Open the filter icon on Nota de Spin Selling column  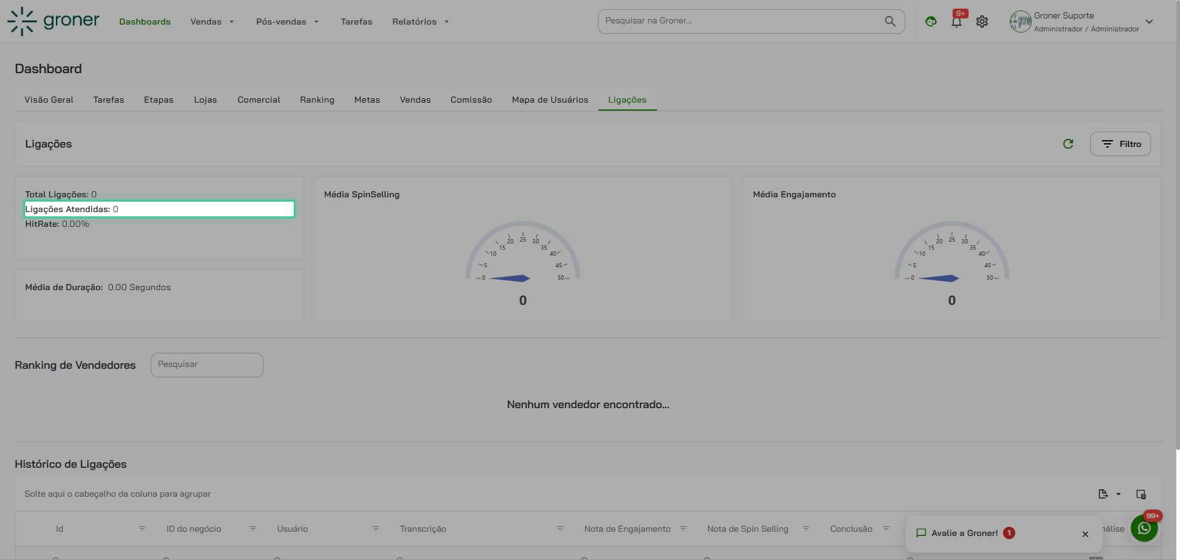pyautogui.click(x=806, y=529)
